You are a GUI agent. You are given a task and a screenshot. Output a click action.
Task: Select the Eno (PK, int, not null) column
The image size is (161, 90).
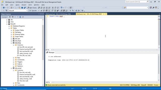pyautogui.click(x=26, y=47)
